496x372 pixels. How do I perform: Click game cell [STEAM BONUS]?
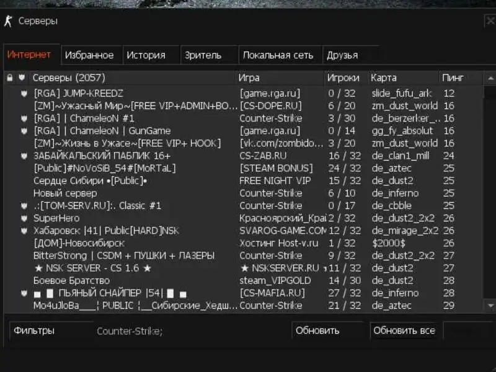coord(276,168)
